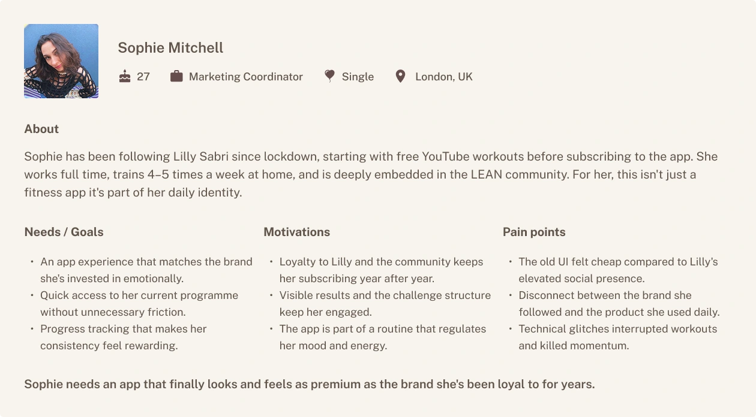756x417 pixels.
Task: Click the age value 27
Action: [143, 77]
